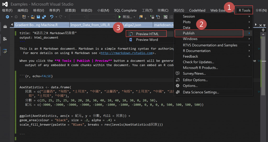The width and height of the screenshot is (268, 142).
Task: Open the Toolbox side panel icon
Action: click(5, 27)
